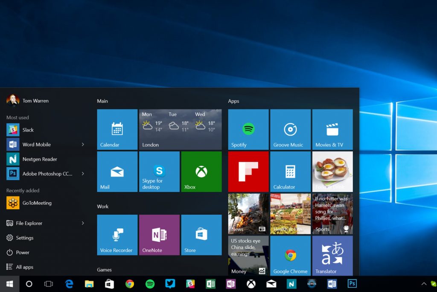
Task: Pin Google Chrome tile by clicking it
Action: coord(290,255)
